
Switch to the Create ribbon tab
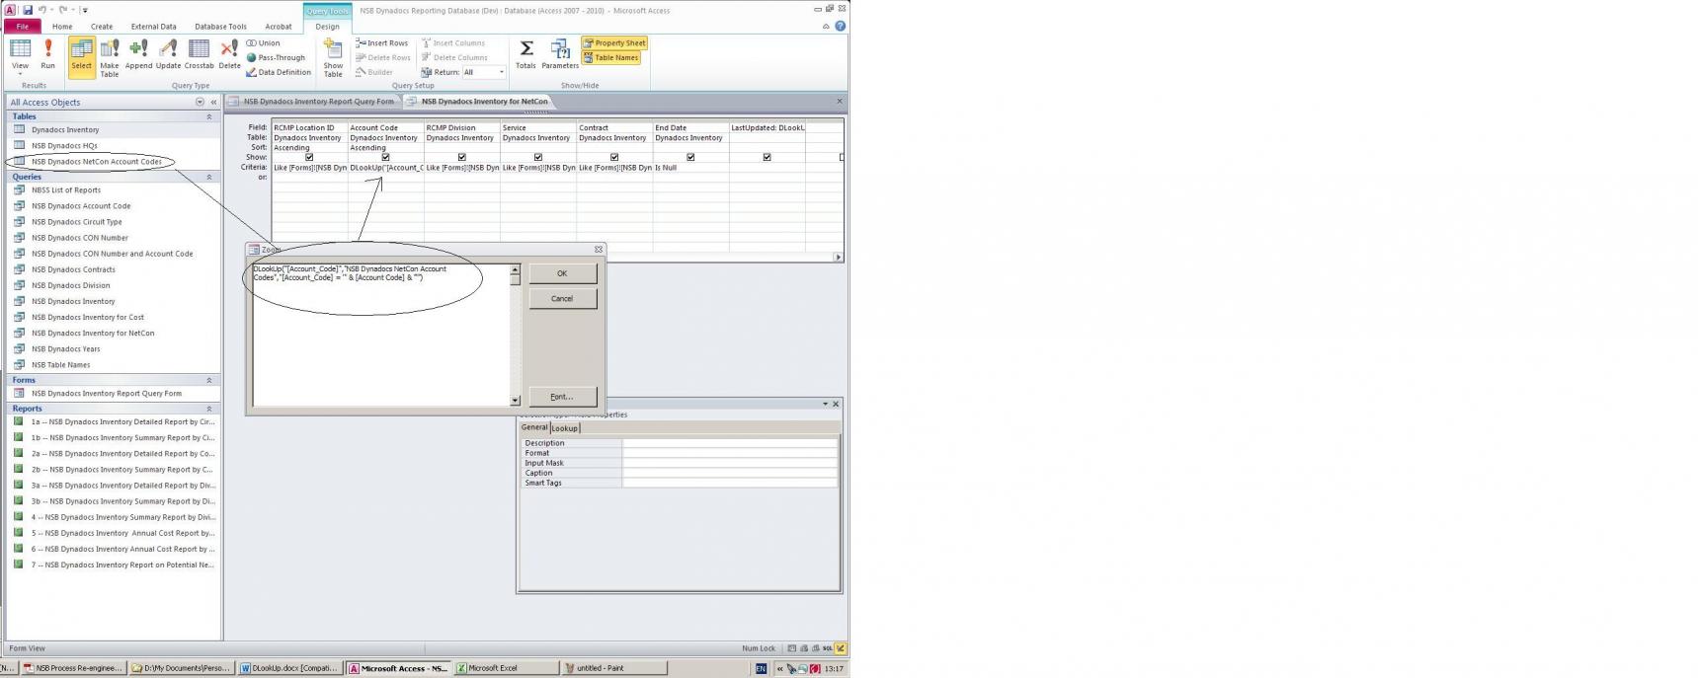click(101, 27)
